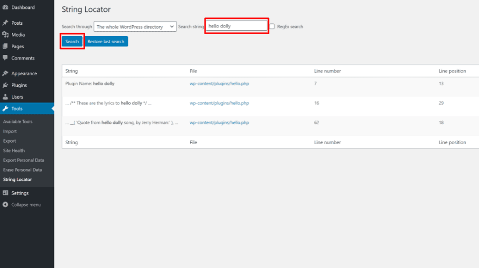
Task: Click the Pages sheet icon
Action: pyautogui.click(x=5, y=46)
